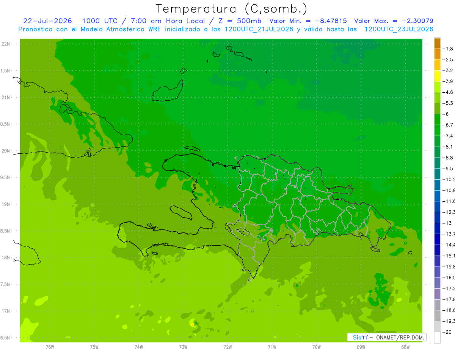Select the "Z = 500mb" level text
This screenshot has width=455, height=352.
[x=238, y=21]
